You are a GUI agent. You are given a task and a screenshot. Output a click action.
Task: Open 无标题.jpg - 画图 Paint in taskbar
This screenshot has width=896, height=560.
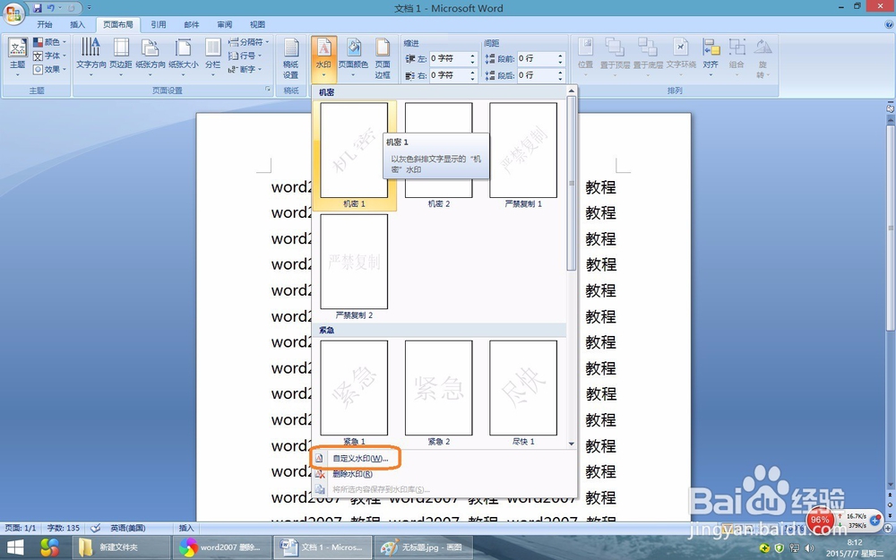[424, 547]
